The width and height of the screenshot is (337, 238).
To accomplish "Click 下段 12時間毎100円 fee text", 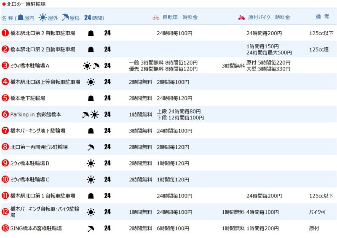I will (180, 118).
